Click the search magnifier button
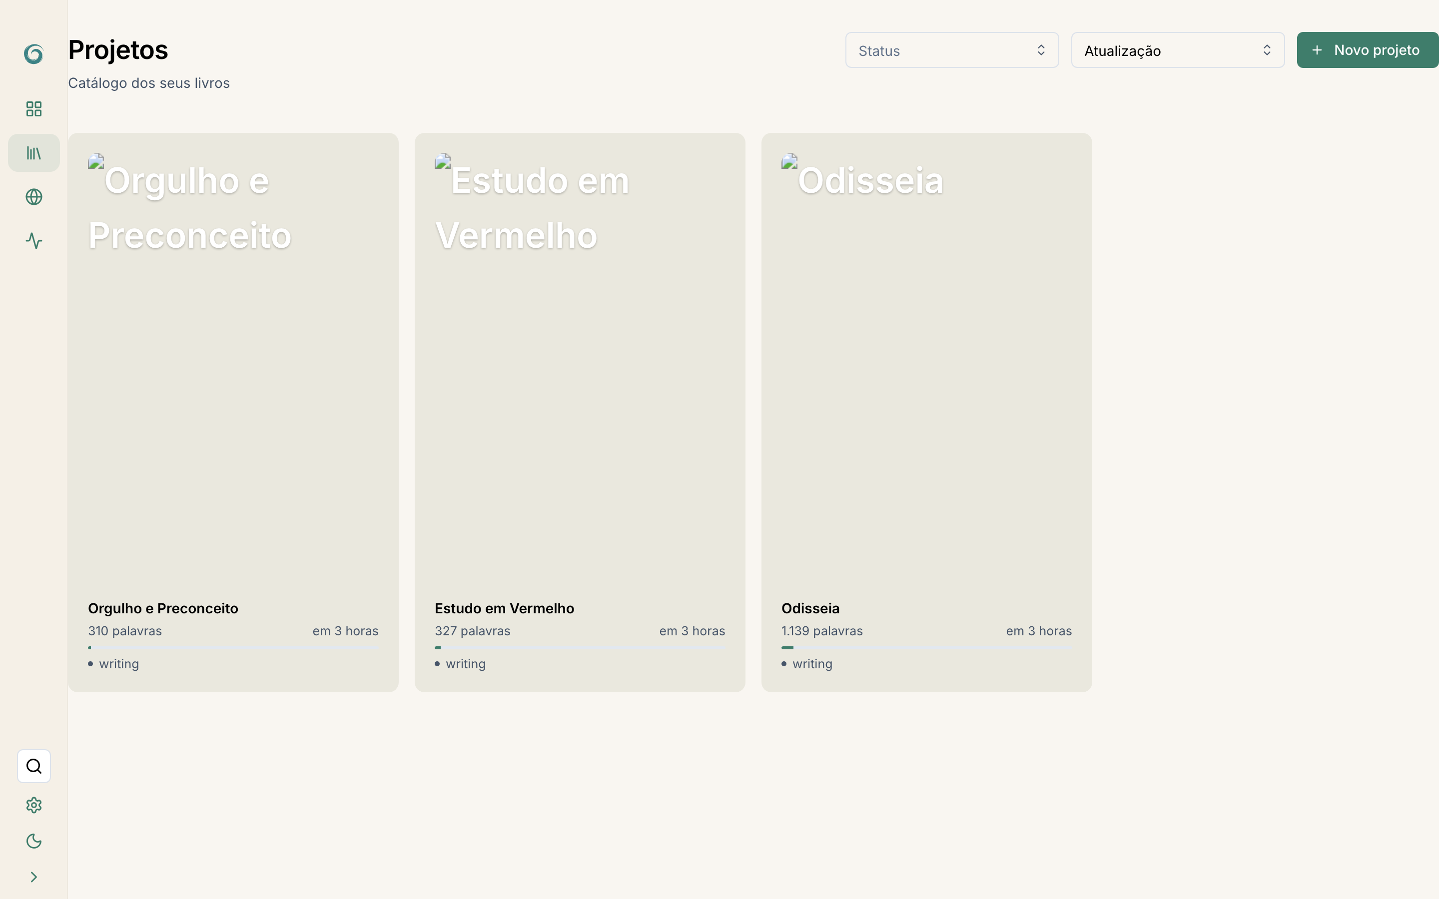This screenshot has width=1439, height=899. 34,766
